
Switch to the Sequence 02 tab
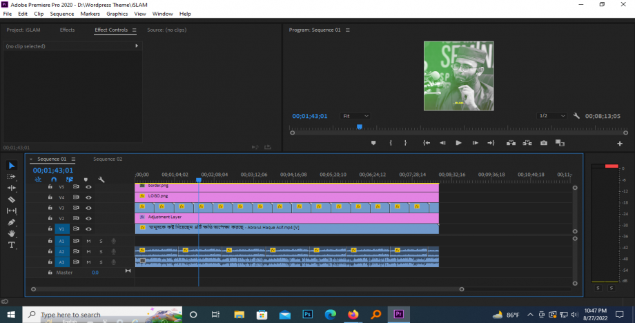pyautogui.click(x=108, y=159)
